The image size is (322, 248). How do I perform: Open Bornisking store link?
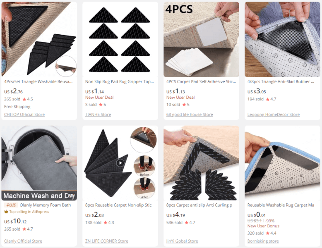click(263, 241)
